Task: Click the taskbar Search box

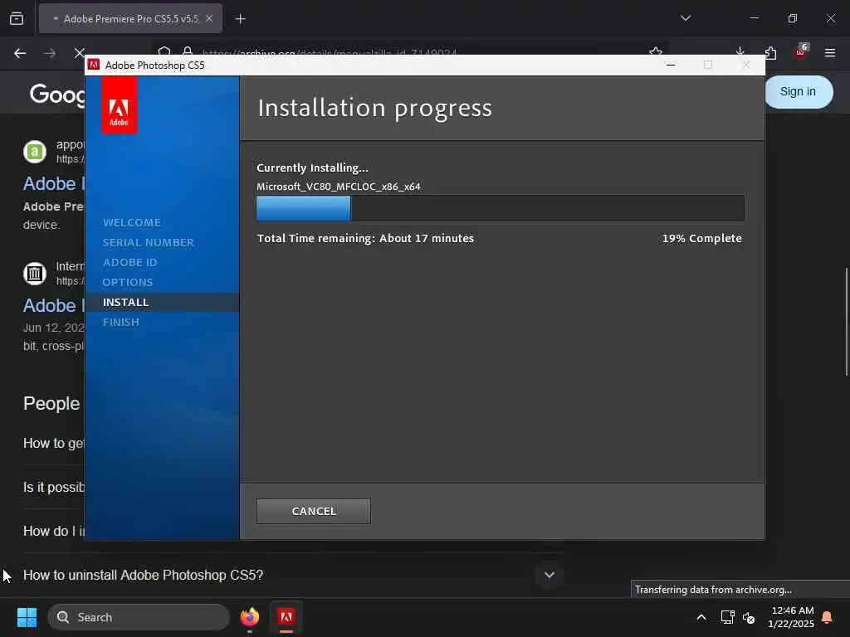Action: [139, 617]
